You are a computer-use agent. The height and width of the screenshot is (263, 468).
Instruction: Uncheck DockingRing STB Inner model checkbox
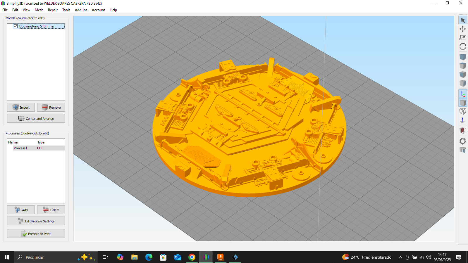click(x=16, y=26)
